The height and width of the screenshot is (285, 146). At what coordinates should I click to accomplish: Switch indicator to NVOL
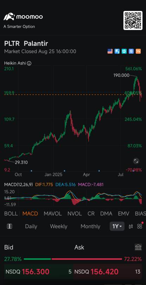pos(75,214)
